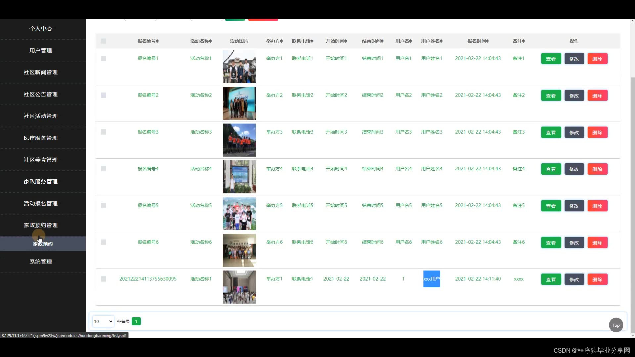
Task: Check the row 报名编号4 checkbox
Action: pyautogui.click(x=103, y=169)
